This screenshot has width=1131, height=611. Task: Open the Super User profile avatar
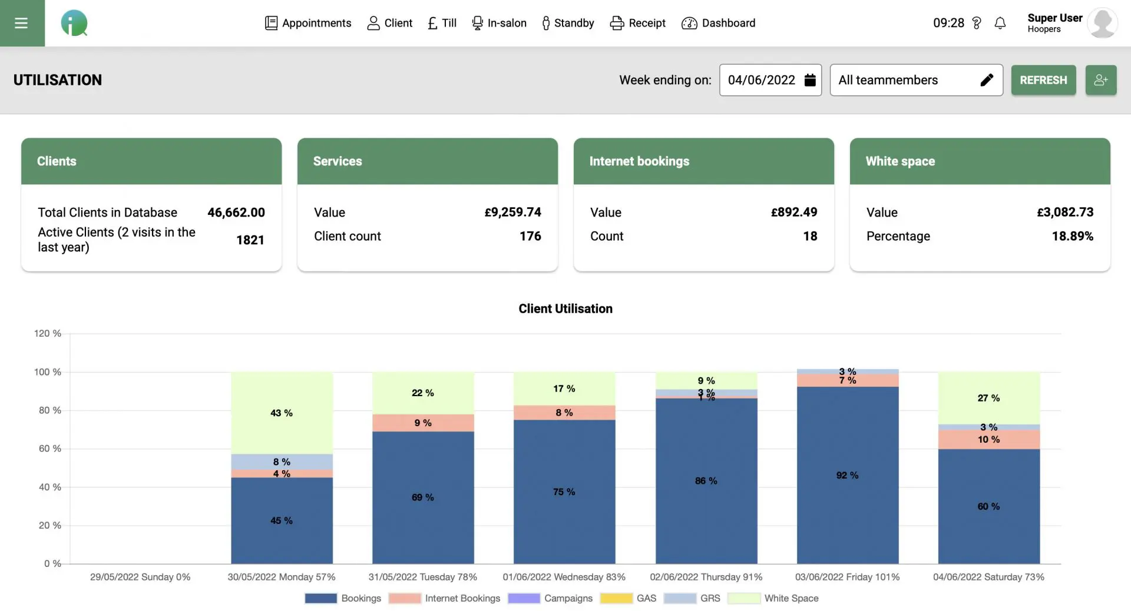[1102, 23]
